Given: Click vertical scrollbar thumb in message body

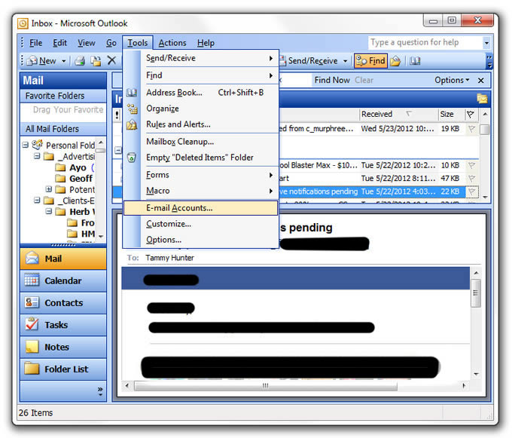Looking at the screenshot, I should pos(476,293).
